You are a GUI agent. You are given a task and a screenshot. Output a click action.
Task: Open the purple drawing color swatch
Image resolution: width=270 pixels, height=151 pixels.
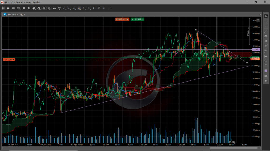pos(266,71)
